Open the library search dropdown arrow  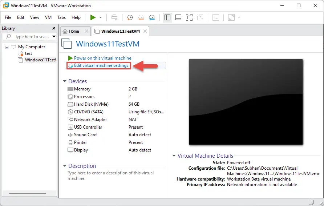click(54, 37)
